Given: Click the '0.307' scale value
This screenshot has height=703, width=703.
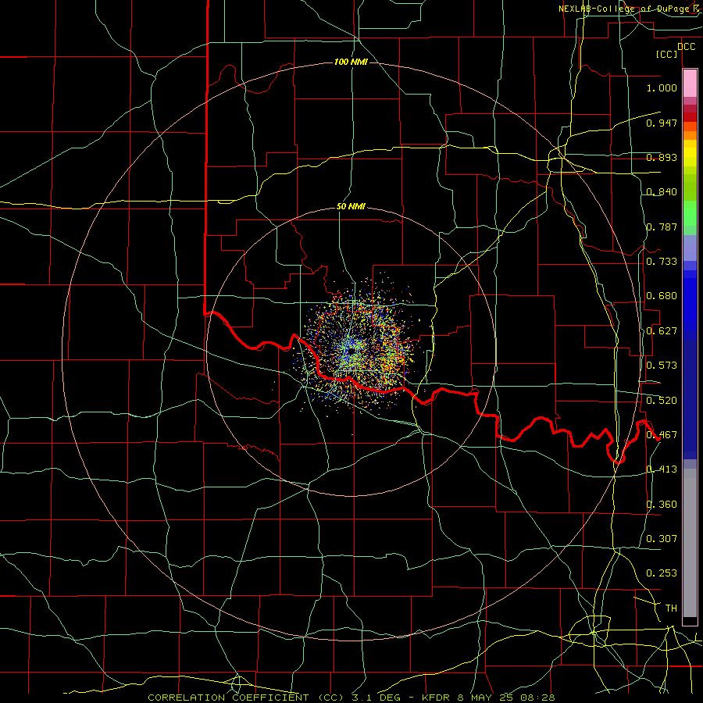Looking at the screenshot, I should point(662,539).
